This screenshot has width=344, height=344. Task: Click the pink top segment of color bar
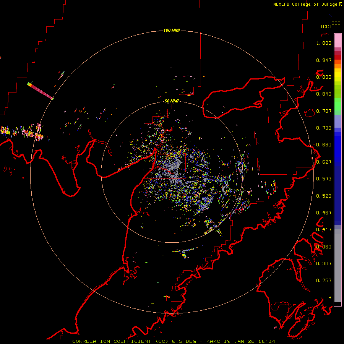pyautogui.click(x=338, y=41)
